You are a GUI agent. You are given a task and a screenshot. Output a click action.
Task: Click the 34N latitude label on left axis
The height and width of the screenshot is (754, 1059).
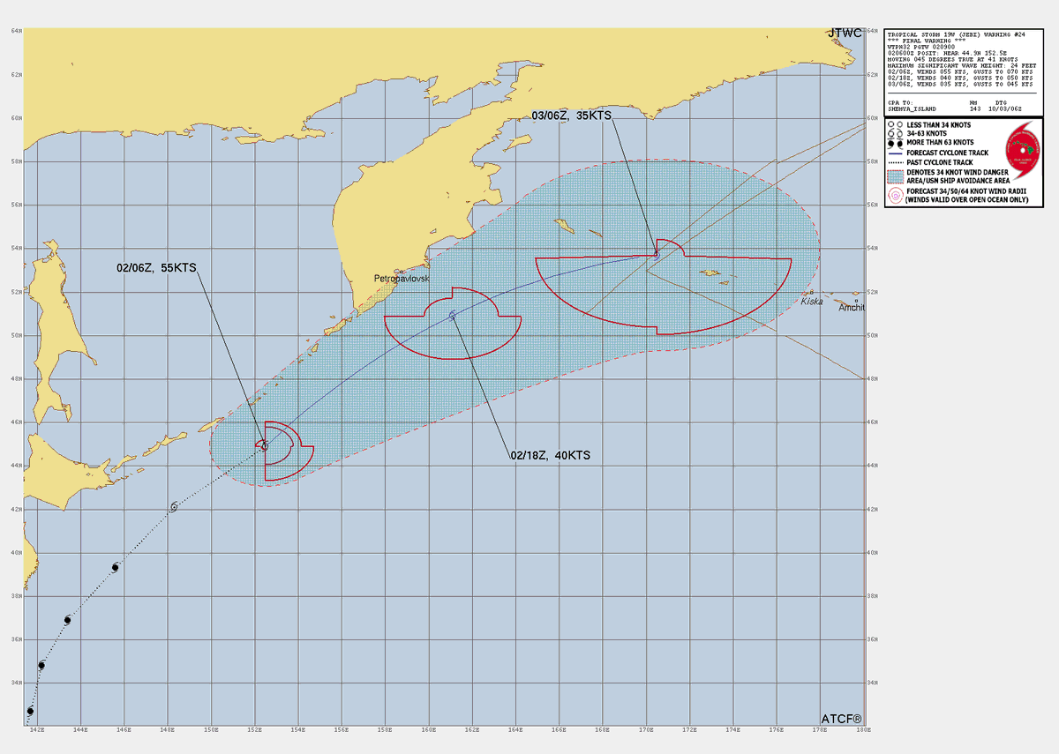click(x=16, y=683)
